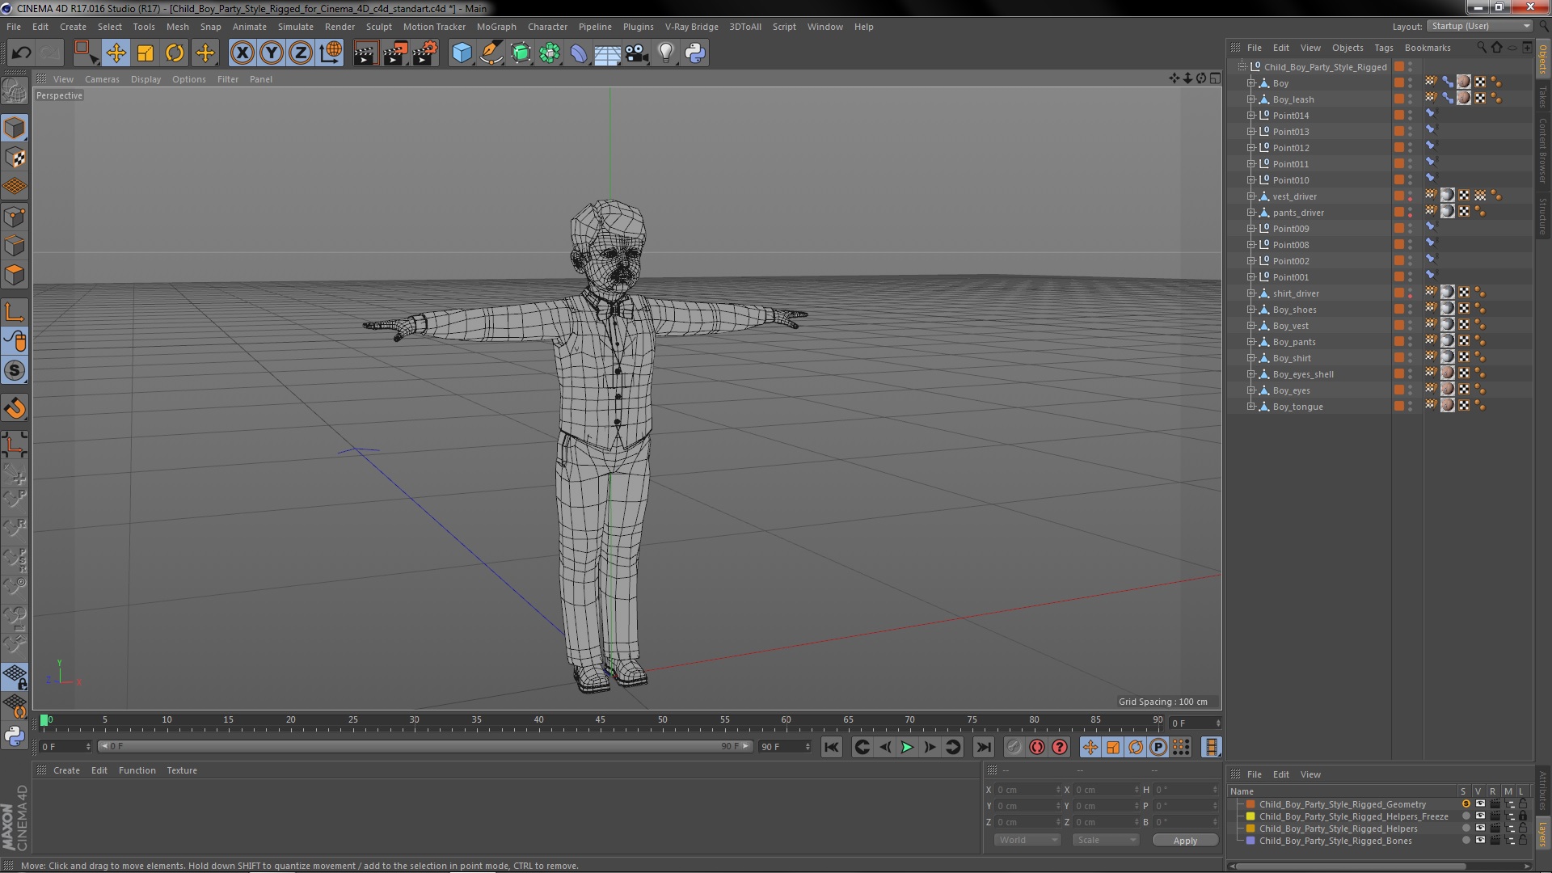Switch to Texture mode in left palette
This screenshot has height=873, width=1552.
(15, 158)
